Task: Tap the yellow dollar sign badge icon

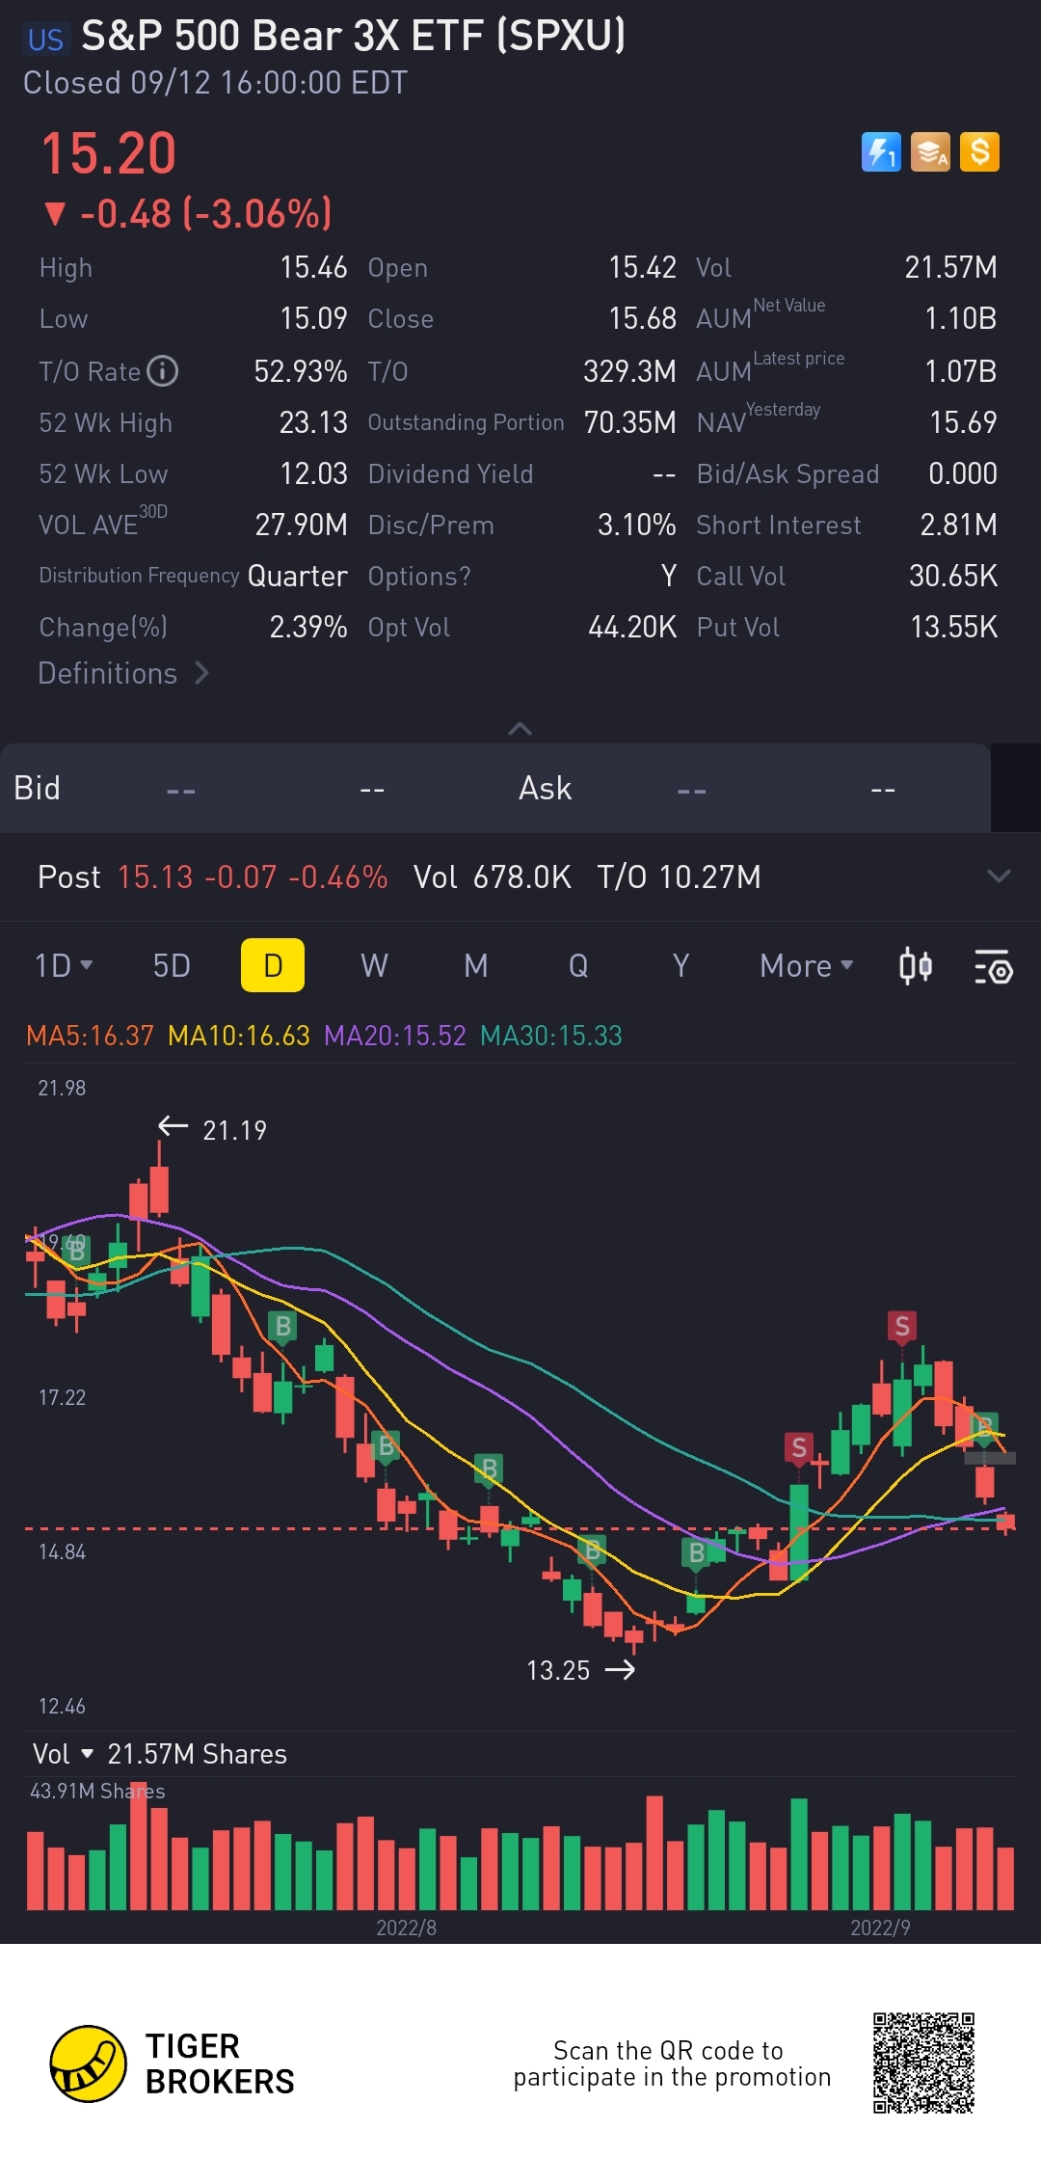Action: click(x=979, y=152)
